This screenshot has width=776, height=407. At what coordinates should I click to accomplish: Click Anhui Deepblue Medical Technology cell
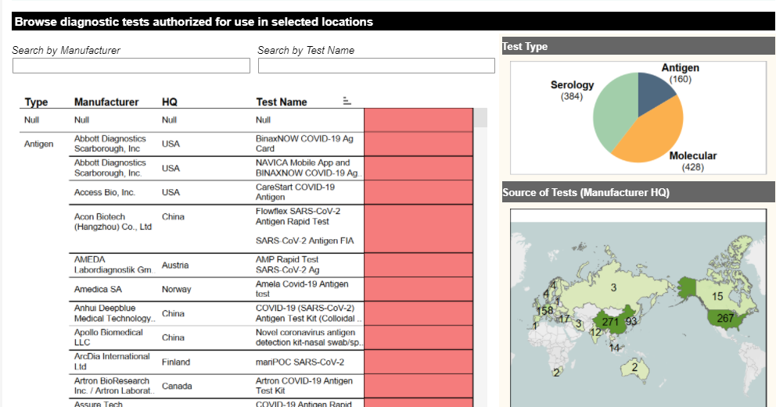point(114,313)
